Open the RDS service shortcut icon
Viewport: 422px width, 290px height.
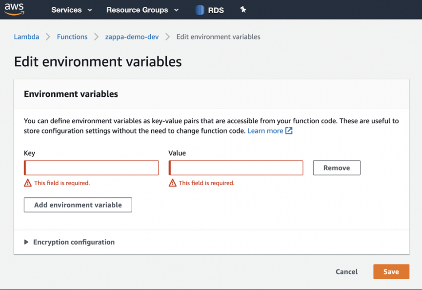pos(200,10)
